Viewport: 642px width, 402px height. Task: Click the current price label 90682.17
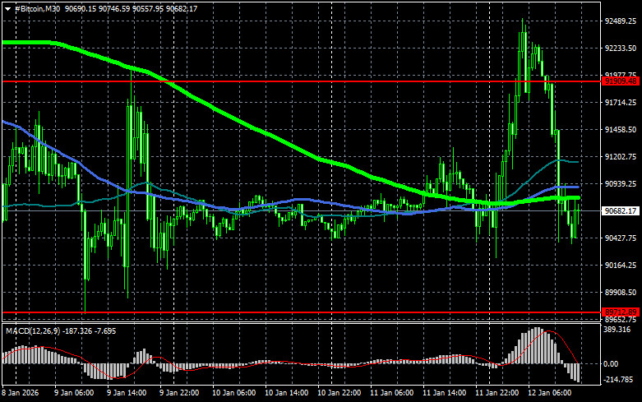[x=621, y=210]
